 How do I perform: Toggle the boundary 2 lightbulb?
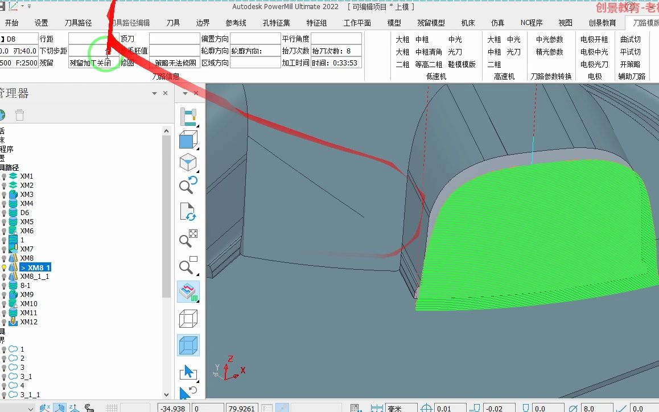(4, 359)
